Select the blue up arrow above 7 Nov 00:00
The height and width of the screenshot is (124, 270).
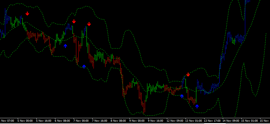(x=84, y=66)
